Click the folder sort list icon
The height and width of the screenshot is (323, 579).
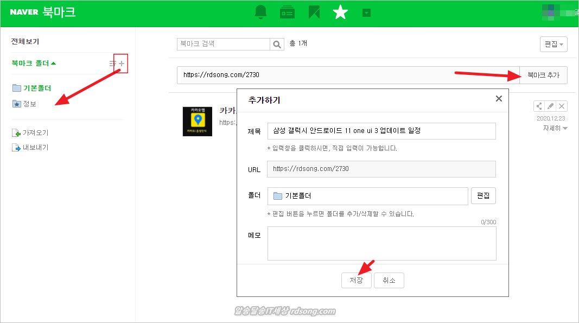[x=112, y=64]
